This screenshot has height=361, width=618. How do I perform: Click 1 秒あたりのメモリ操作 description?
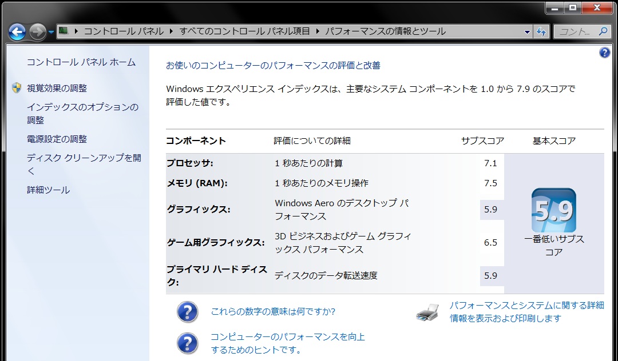click(x=322, y=183)
